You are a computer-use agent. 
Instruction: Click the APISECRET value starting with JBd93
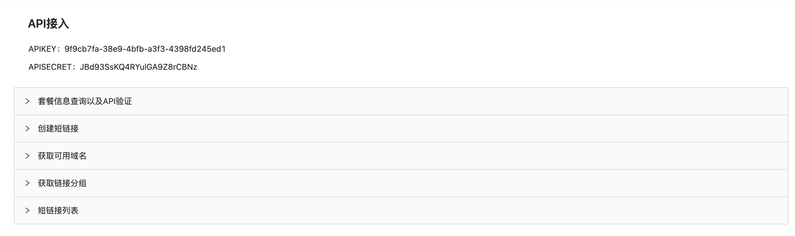coord(138,67)
